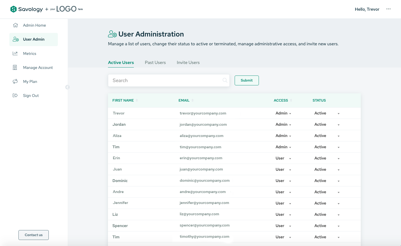Click the Contact us button
Image resolution: width=401 pixels, height=246 pixels.
tap(34, 235)
